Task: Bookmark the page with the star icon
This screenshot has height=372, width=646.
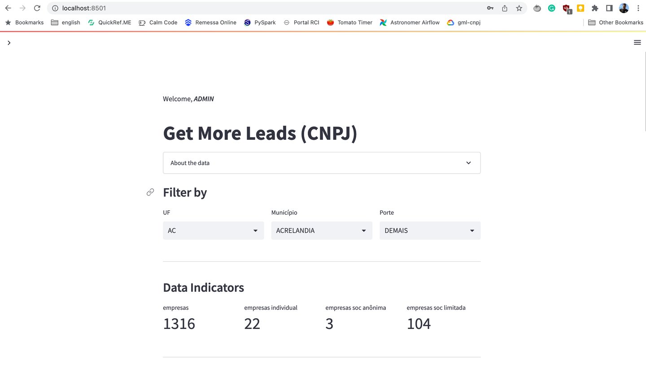Action: (519, 8)
